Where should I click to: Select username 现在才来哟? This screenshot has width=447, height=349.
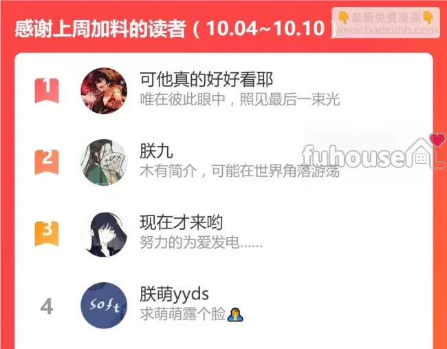pos(182,222)
